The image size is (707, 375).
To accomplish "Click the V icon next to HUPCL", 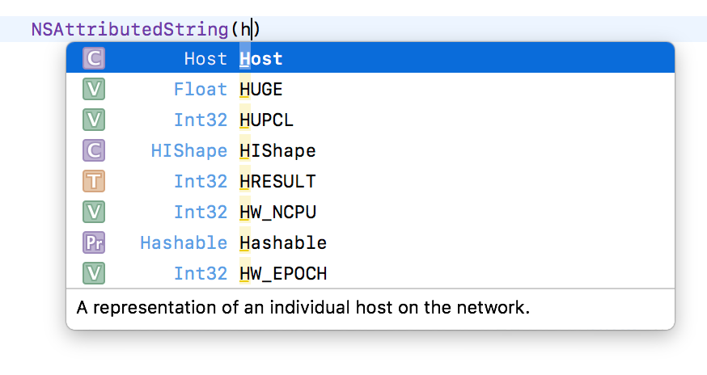I will coord(94,120).
